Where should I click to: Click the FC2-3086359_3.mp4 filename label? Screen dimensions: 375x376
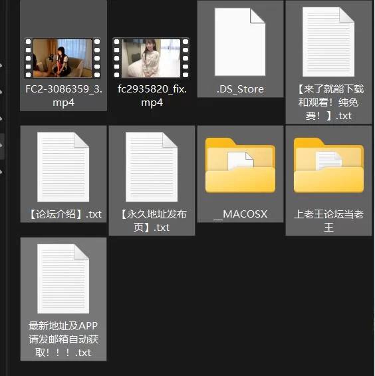[64, 96]
